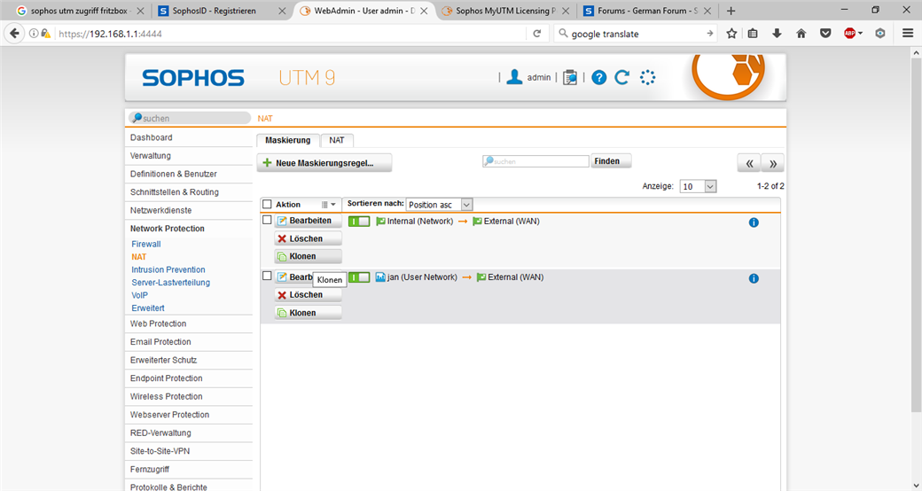
Task: Open the admin user profile icon
Action: (514, 77)
